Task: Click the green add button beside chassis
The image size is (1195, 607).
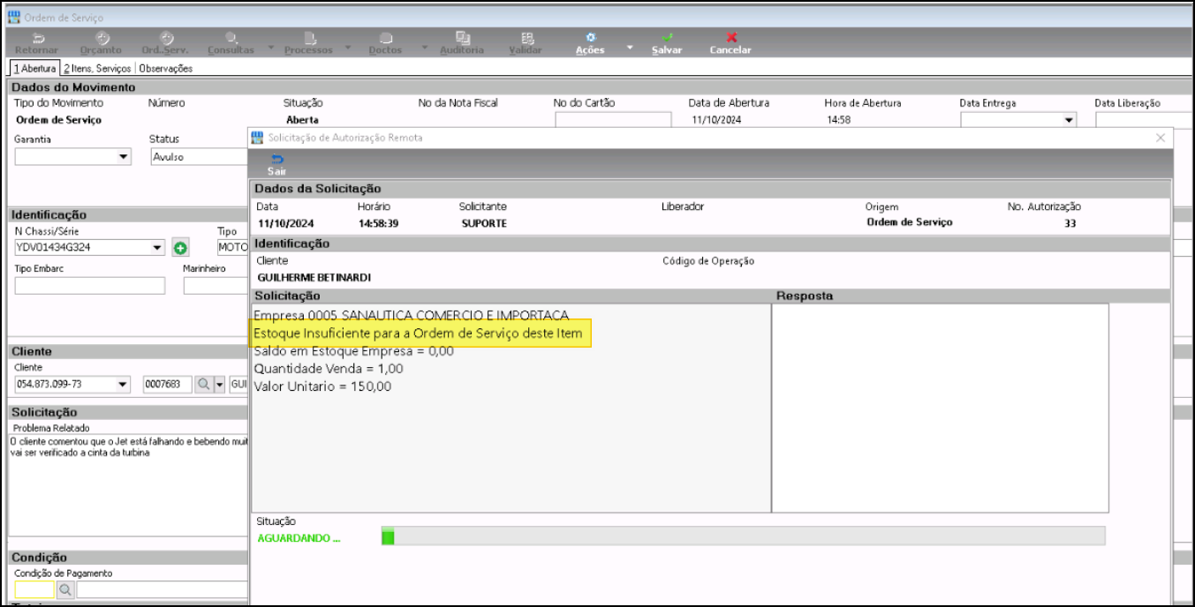Action: pos(179,248)
